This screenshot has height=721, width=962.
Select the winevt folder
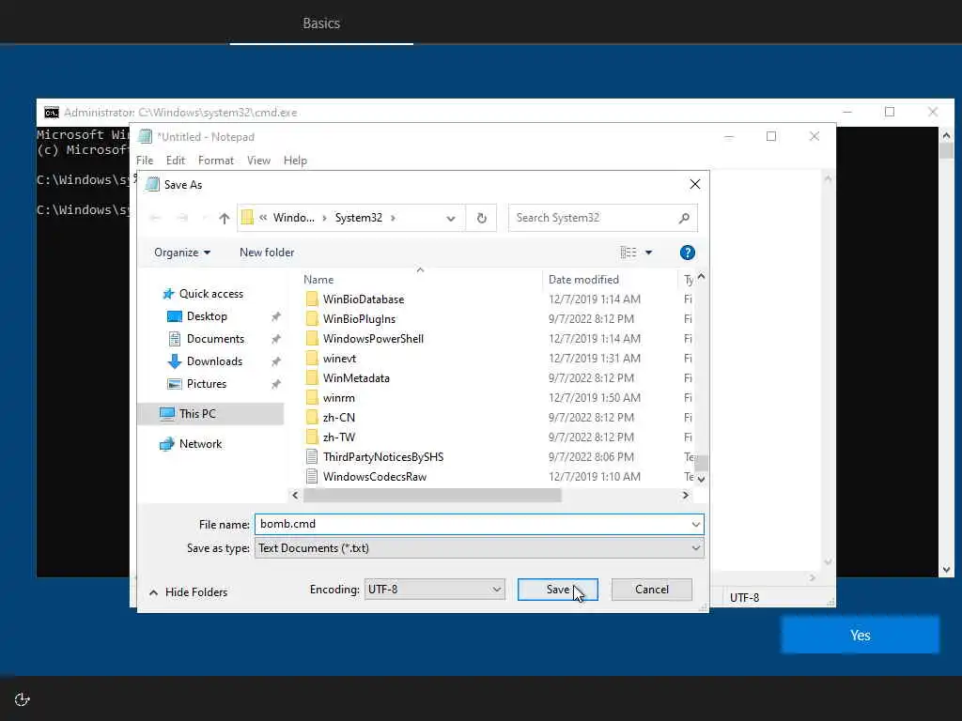coord(339,358)
